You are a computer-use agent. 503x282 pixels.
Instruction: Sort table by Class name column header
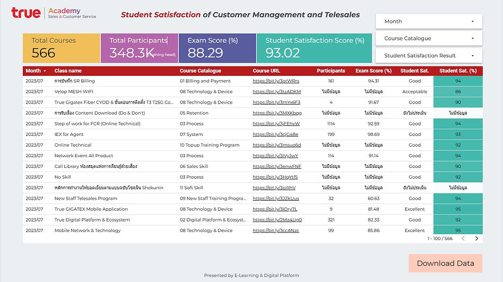coord(68,71)
